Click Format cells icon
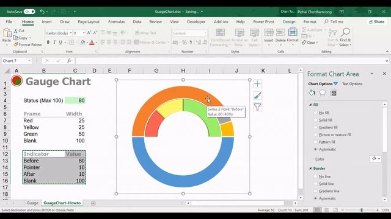The width and height of the screenshot is (391, 219). [x=293, y=32]
